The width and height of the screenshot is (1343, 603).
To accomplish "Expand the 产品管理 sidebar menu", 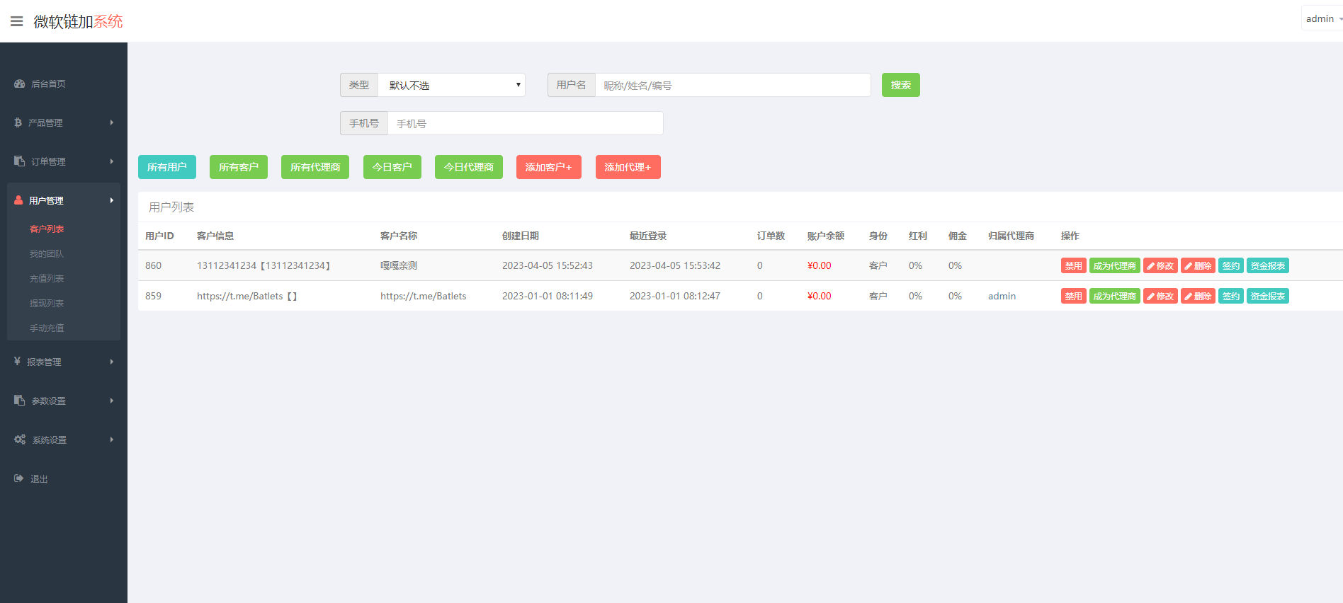I will (x=63, y=122).
